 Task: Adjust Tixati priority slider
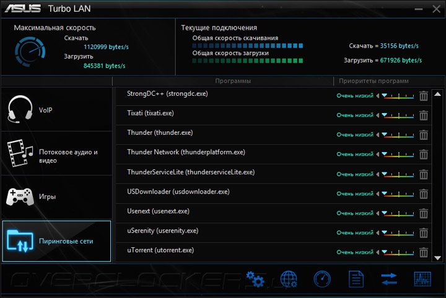(398, 115)
